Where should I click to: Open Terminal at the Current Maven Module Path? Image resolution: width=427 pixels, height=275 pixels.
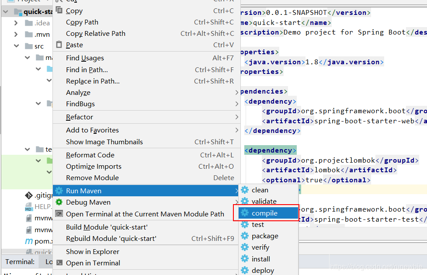[x=145, y=214]
